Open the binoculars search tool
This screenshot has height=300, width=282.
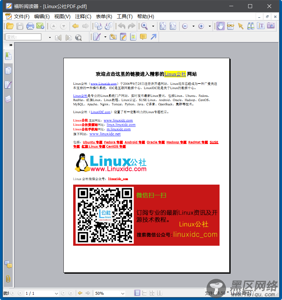pyautogui.click(x=251, y=26)
